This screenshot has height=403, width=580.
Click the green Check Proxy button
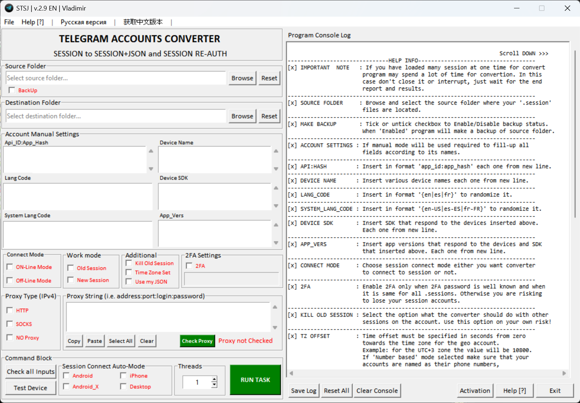click(x=197, y=341)
